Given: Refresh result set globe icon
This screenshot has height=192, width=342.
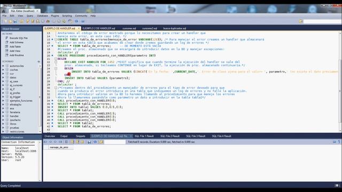Looking at the screenshot, I should tap(95, 142).
